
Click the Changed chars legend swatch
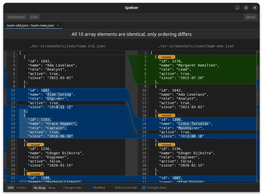coord(144,188)
